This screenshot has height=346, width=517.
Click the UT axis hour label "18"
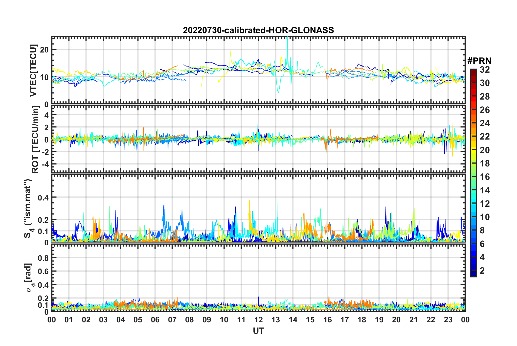[362, 320]
